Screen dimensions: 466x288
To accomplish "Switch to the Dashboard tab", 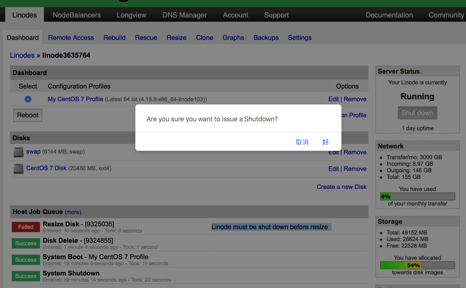I will (x=23, y=38).
